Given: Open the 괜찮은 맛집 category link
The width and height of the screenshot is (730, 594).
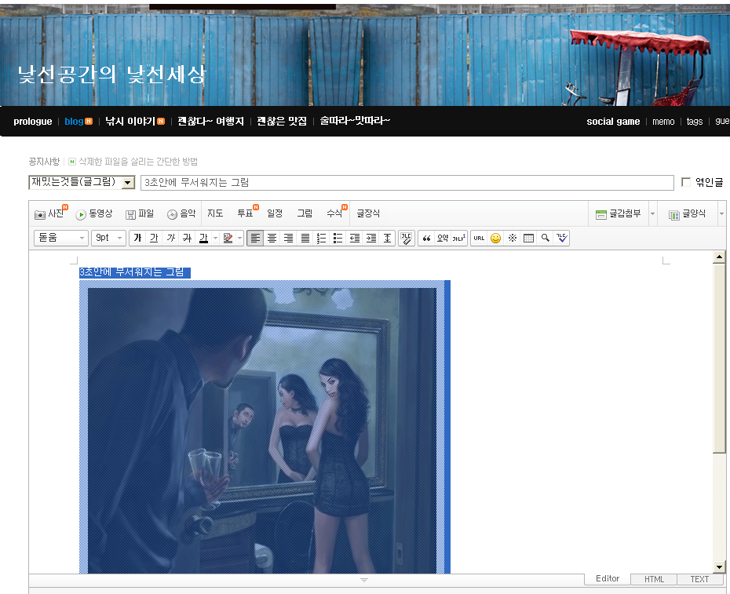Looking at the screenshot, I should [282, 121].
